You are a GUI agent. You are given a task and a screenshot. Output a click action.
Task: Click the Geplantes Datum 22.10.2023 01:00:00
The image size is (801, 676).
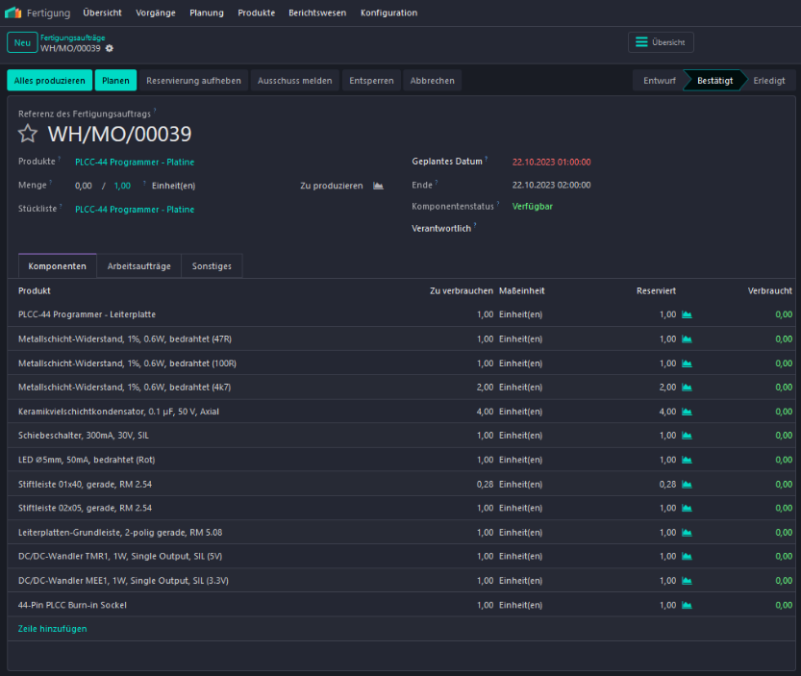552,162
